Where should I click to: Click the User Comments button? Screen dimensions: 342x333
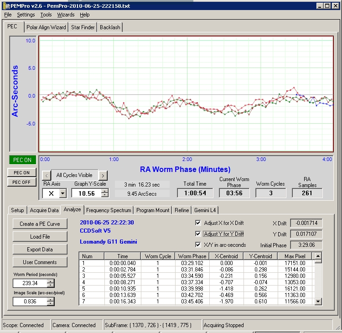(40, 262)
